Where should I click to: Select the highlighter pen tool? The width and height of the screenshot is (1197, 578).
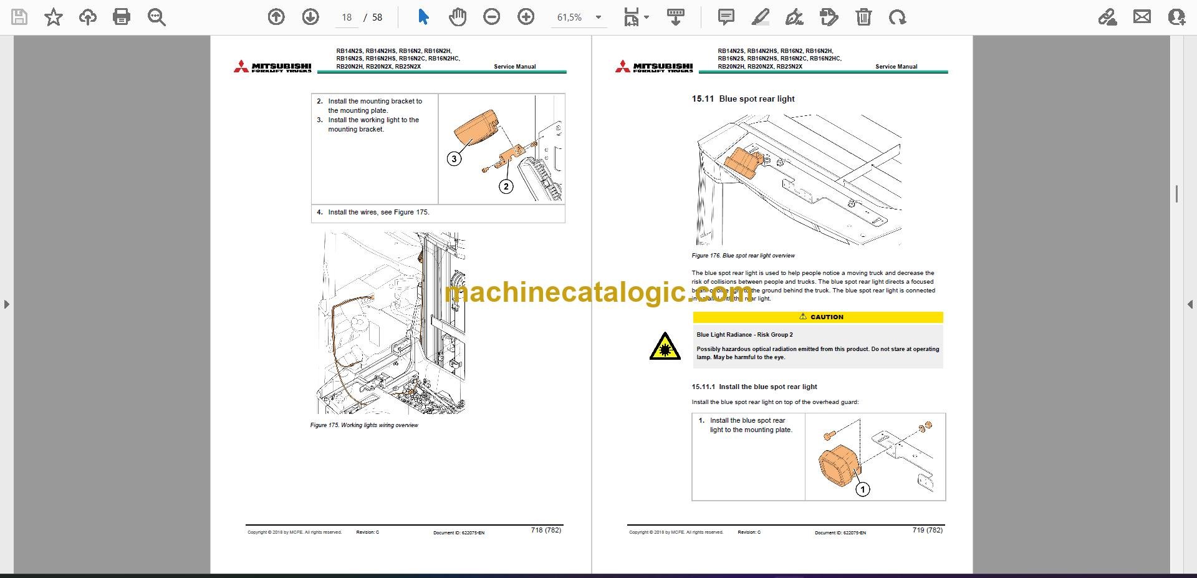761,17
